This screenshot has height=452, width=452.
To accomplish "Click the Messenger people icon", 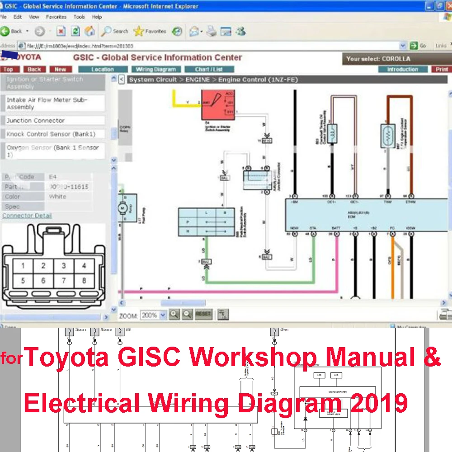I will (x=241, y=31).
